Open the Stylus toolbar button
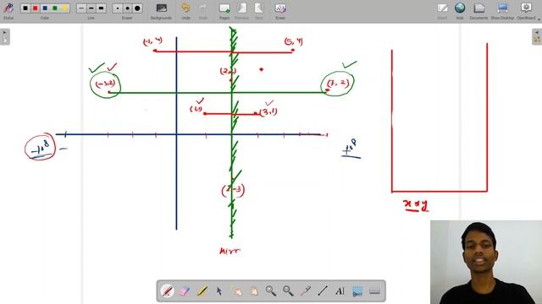Viewport: 542px width, 304px height. pyautogui.click(x=8, y=11)
